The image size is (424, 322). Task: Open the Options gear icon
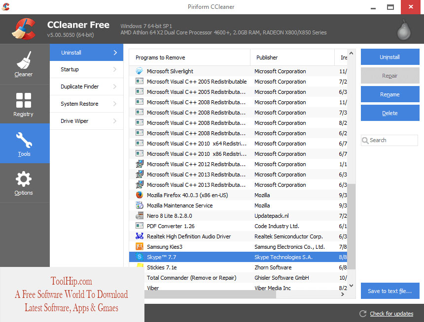click(x=24, y=179)
